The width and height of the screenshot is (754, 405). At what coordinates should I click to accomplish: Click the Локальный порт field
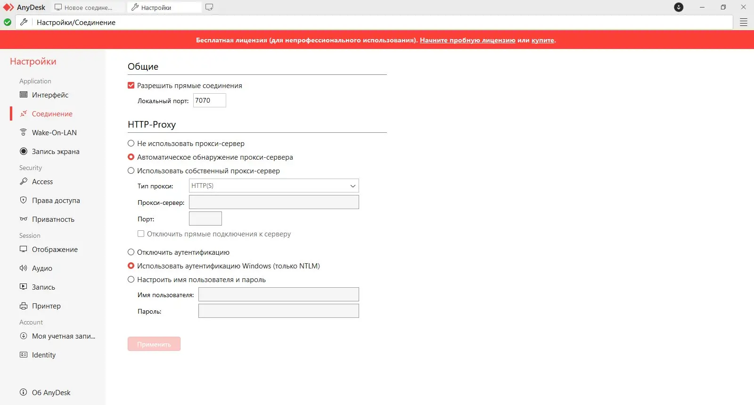click(210, 100)
